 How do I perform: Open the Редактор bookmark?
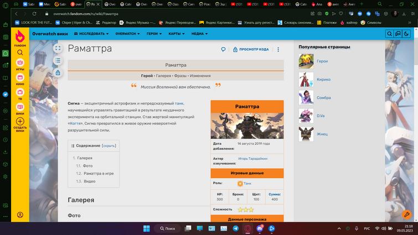[106, 23]
